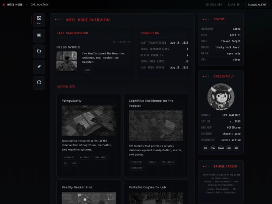Screen dimensions: 272x204
Task: Click the ACTIVE OPS heading
Action: pyautogui.click(x=66, y=87)
